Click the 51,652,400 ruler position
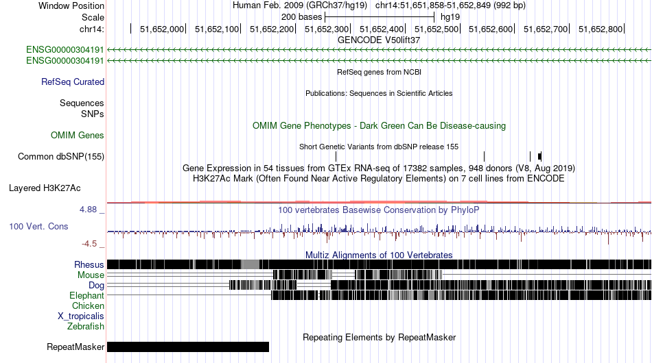Viewport: 652px width, 363px height. coord(382,29)
